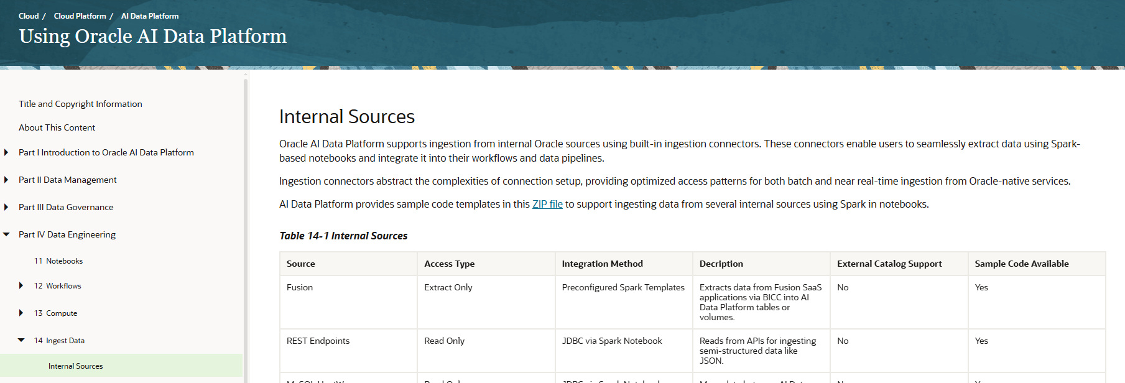Open chapter 11 Notebooks
This screenshot has width=1125, height=383.
pyautogui.click(x=58, y=261)
